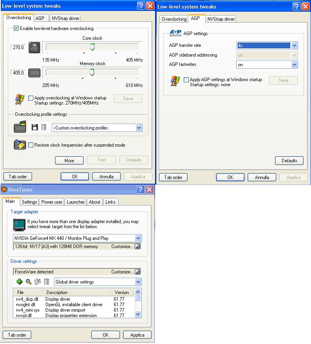The image size is (311, 344).
Task: Click the core clock 270.0 value field
Action: pos(18,48)
